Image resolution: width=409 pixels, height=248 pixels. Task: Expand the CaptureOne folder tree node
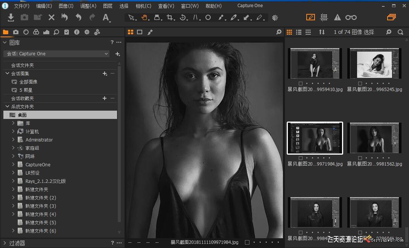click(13, 164)
